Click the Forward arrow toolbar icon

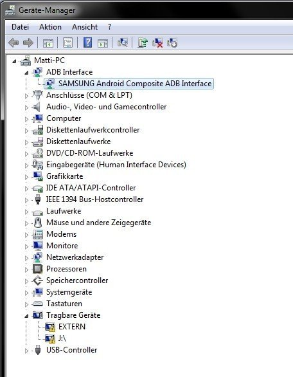(28, 43)
